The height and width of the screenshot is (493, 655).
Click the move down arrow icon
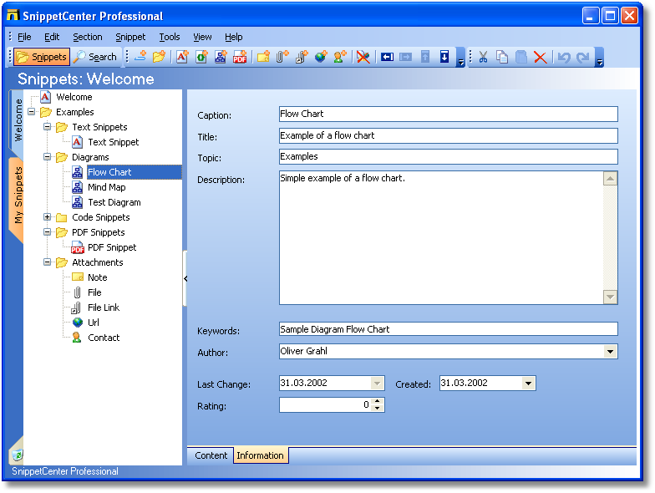444,57
